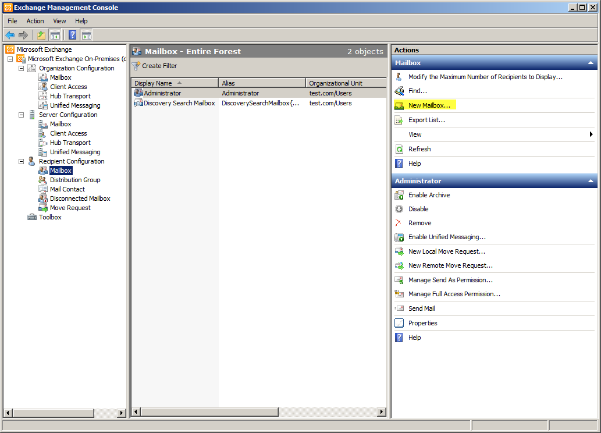Click the Back arrow toolbar icon

tap(10, 36)
